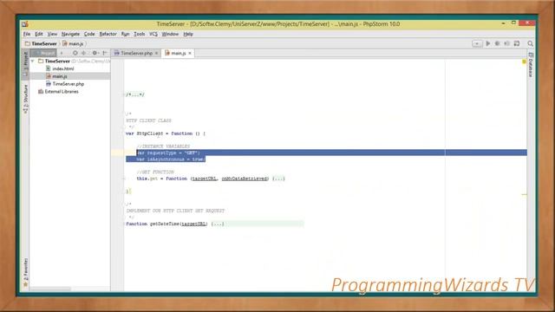
Task: Open the run configuration dropdown
Action: pyautogui.click(x=477, y=43)
